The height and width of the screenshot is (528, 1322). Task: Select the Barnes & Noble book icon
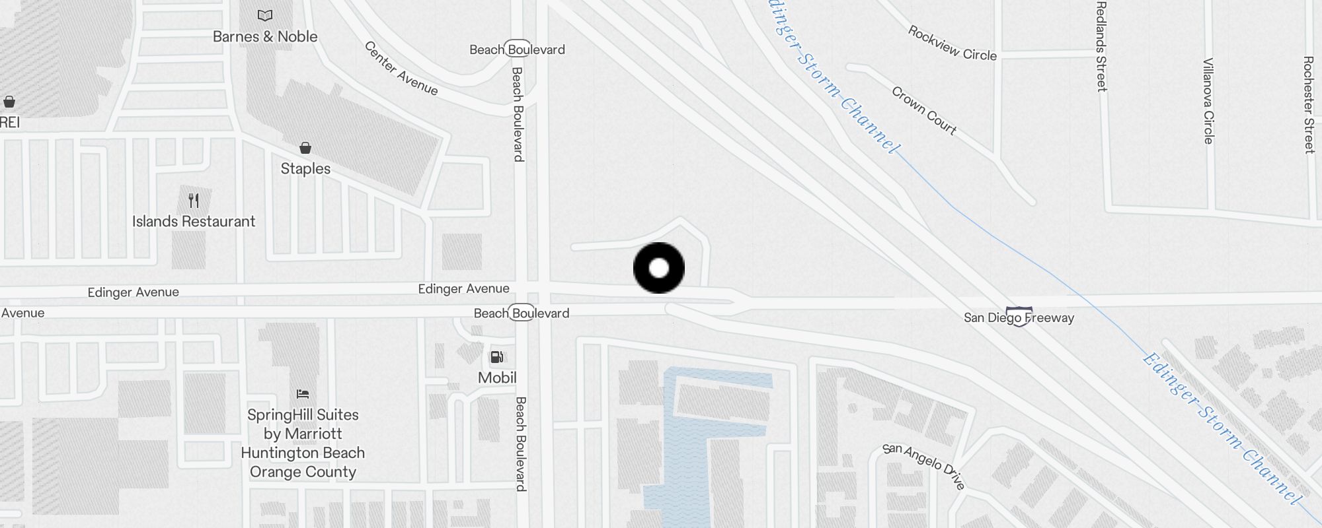[265, 15]
